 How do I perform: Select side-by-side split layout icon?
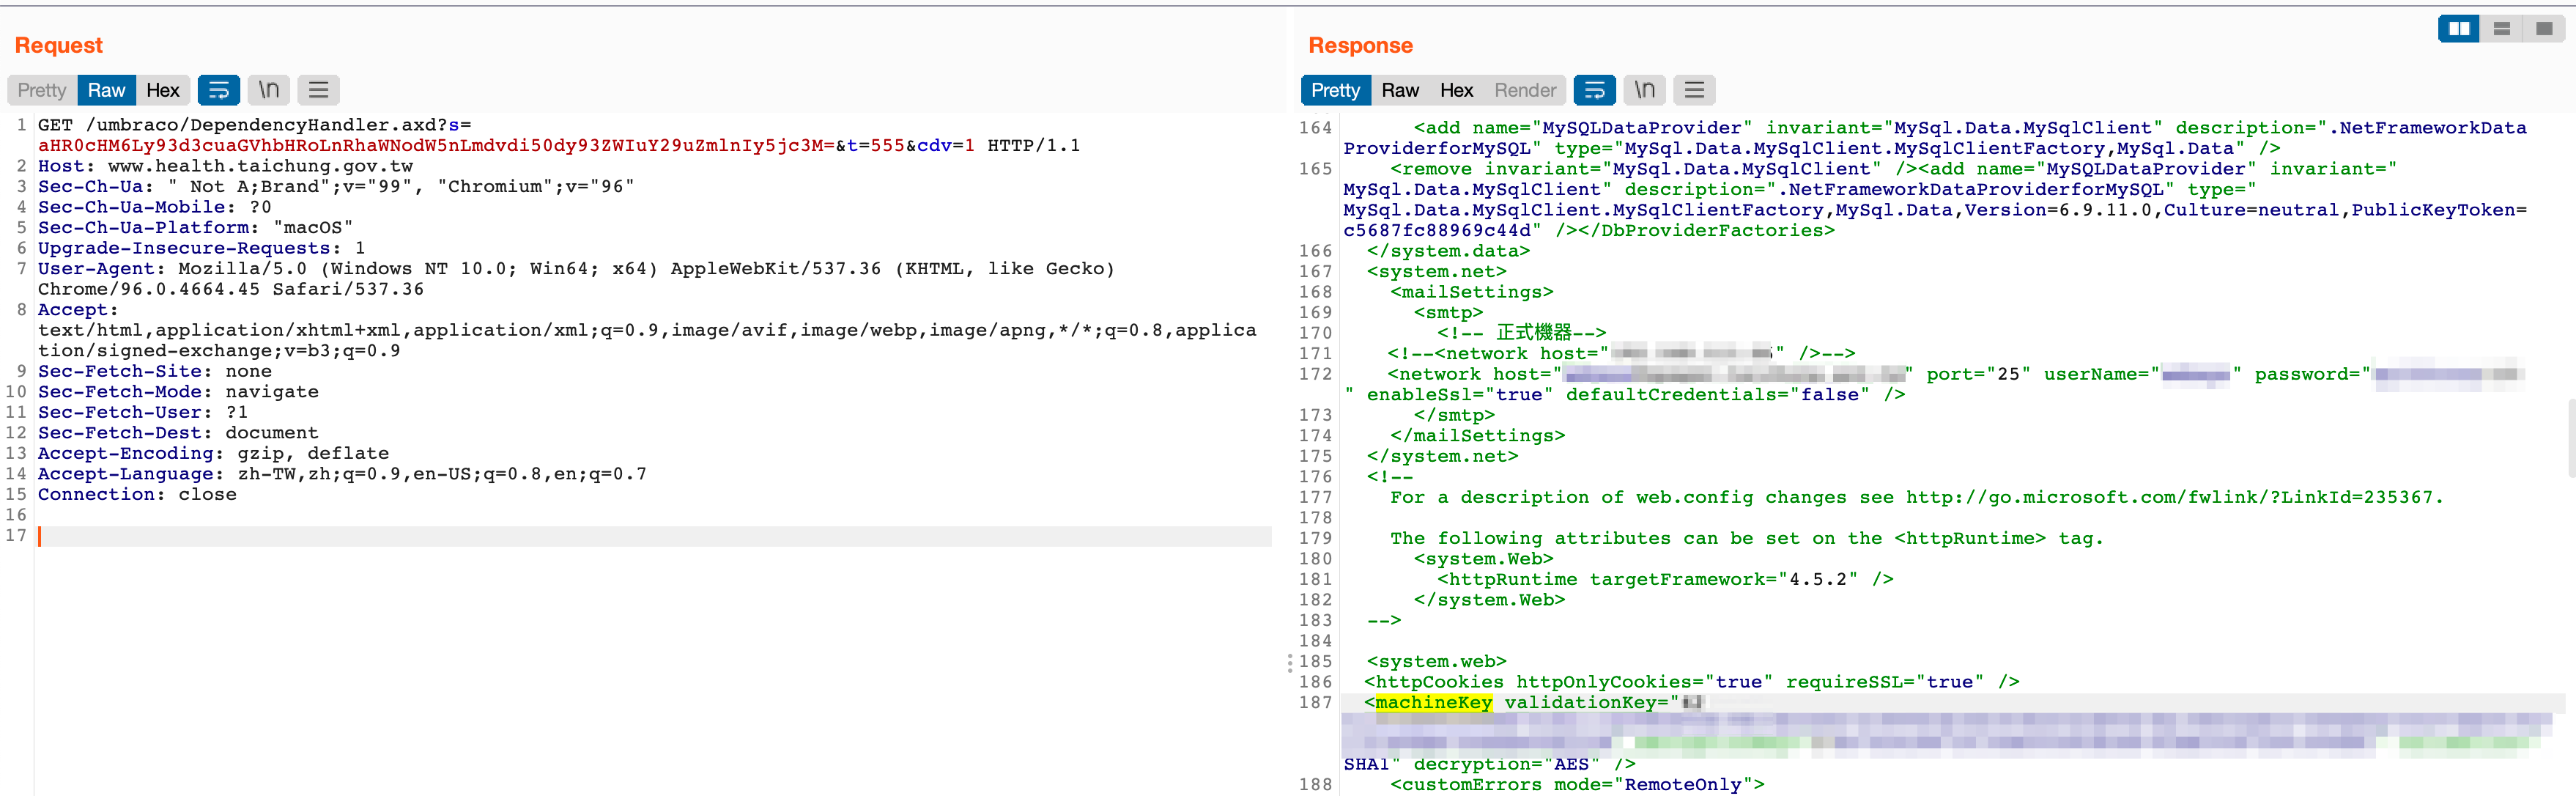2459,29
